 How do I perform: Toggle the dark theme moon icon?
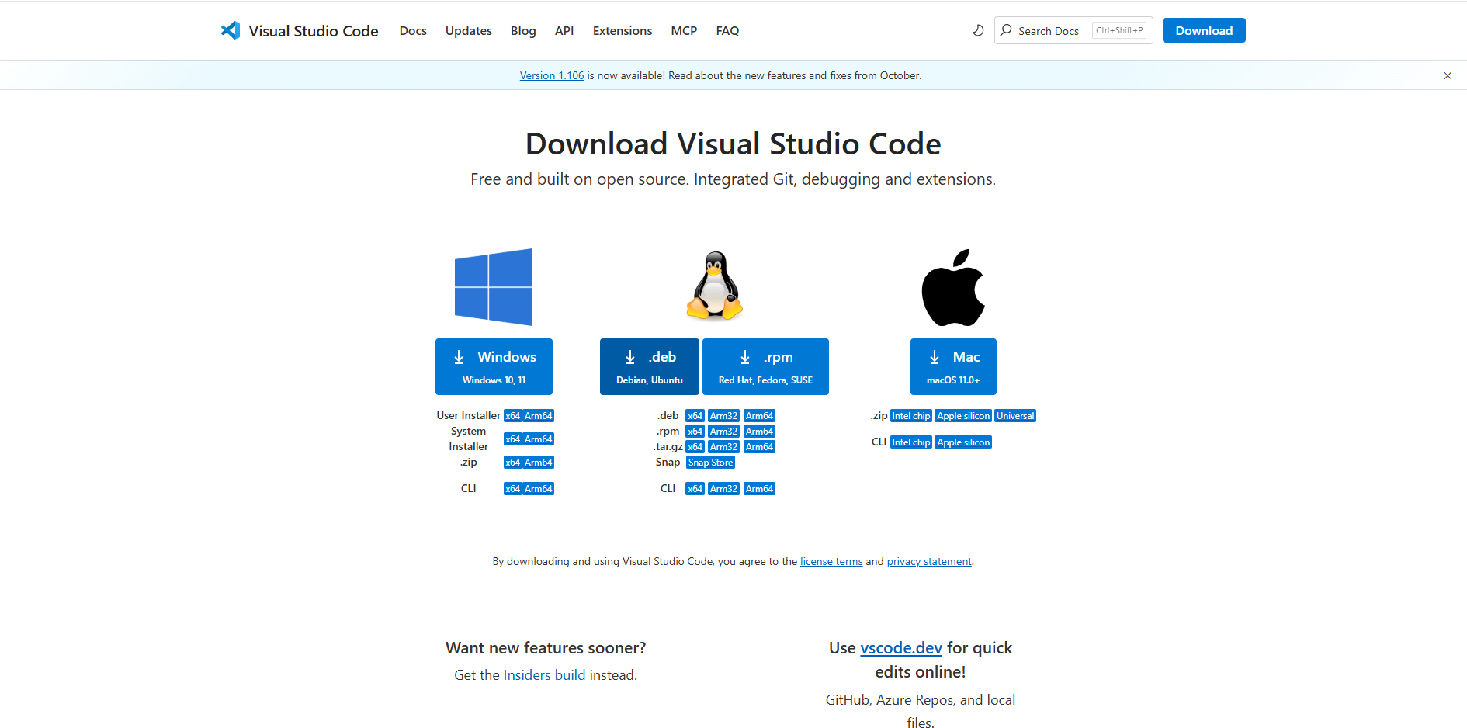click(978, 30)
